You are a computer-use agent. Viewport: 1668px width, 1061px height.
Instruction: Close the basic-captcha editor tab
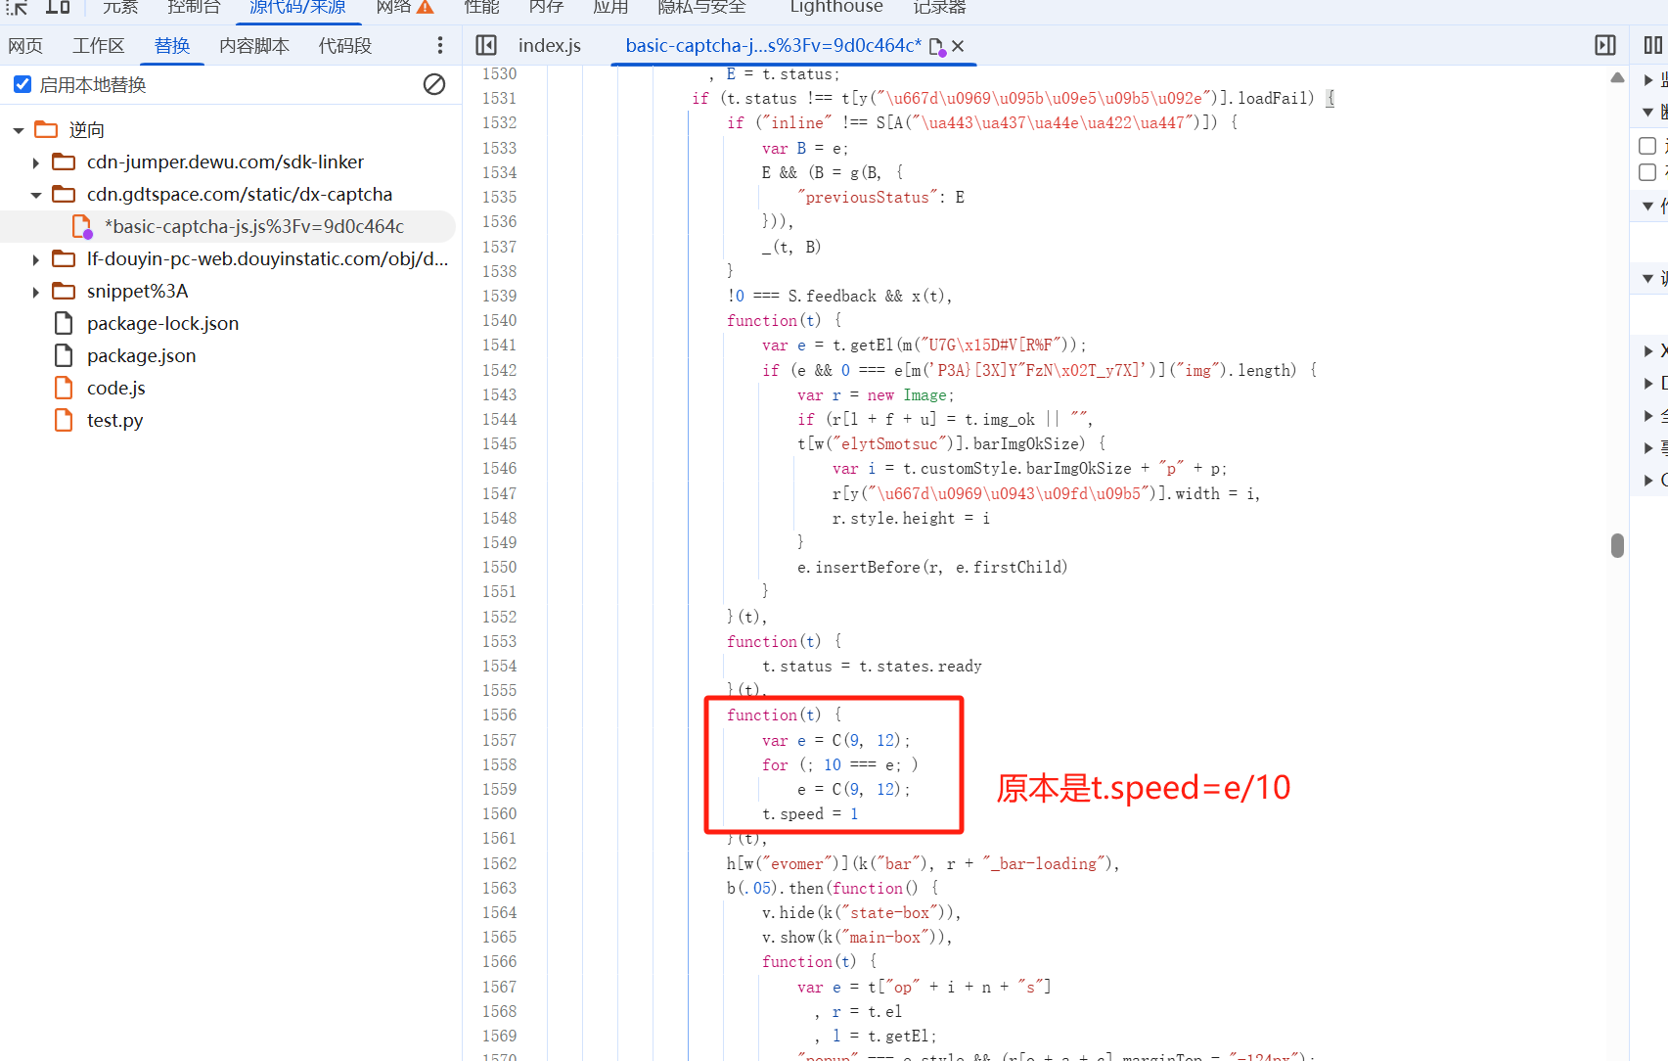point(958,46)
